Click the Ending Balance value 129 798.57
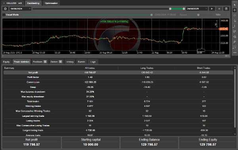 tap(149, 145)
